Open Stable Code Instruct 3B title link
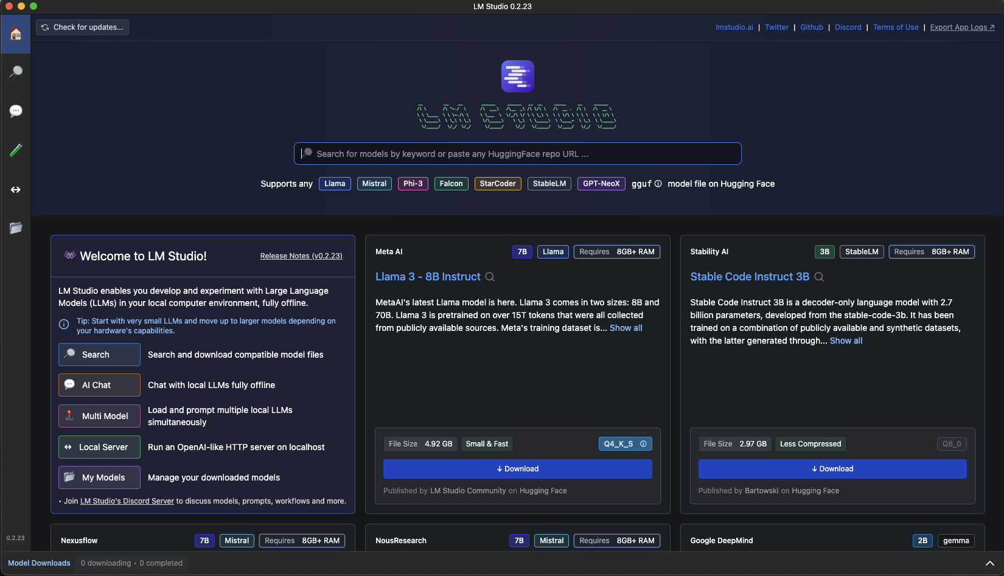This screenshot has height=576, width=1004. tap(750, 277)
